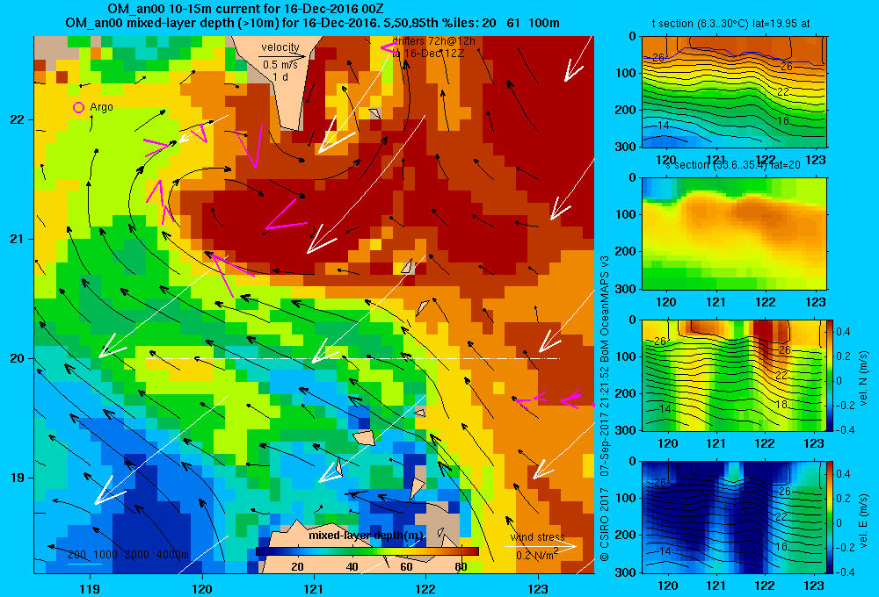The height and width of the screenshot is (597, 879).
Task: Click the magenta drifter arrowhead beside 'drifters 72h@12h'
Action: pos(388,47)
